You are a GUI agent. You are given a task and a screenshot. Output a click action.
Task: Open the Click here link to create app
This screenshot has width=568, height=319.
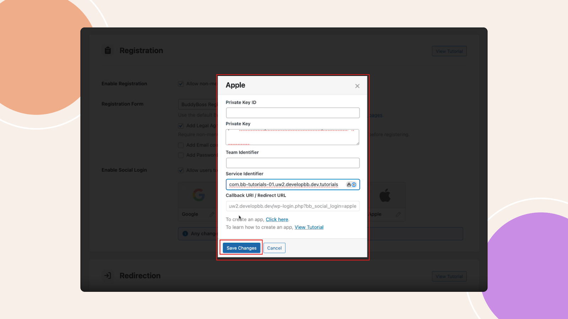[x=277, y=219]
